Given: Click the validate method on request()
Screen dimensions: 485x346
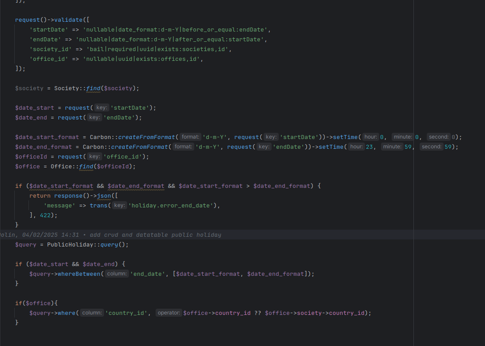Looking at the screenshot, I should point(68,20).
